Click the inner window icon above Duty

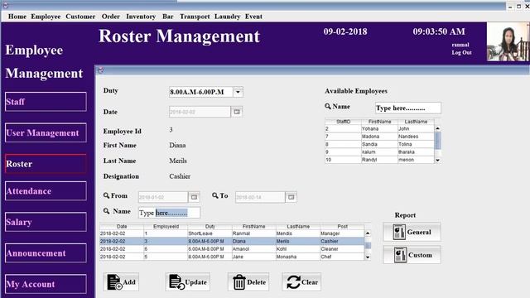coord(100,70)
